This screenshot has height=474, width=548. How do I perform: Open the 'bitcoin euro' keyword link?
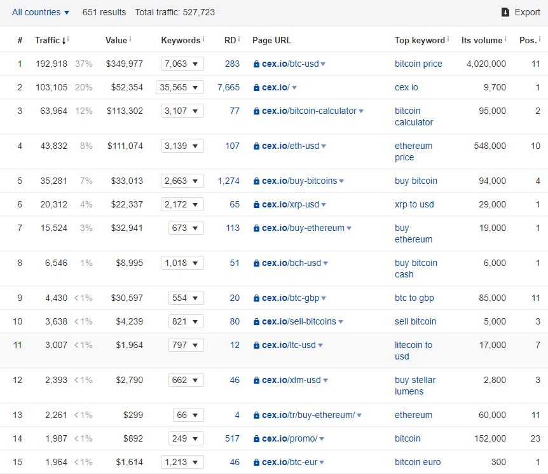tap(418, 462)
